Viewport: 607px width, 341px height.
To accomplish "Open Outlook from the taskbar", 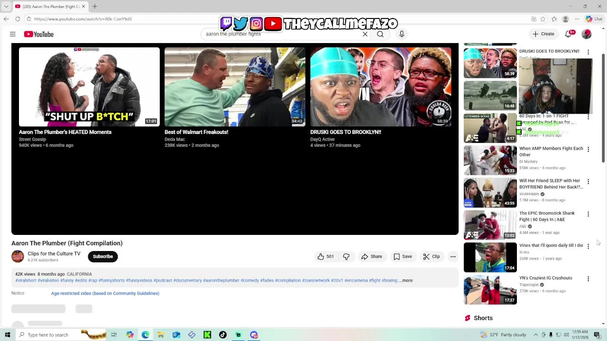I will (176, 335).
